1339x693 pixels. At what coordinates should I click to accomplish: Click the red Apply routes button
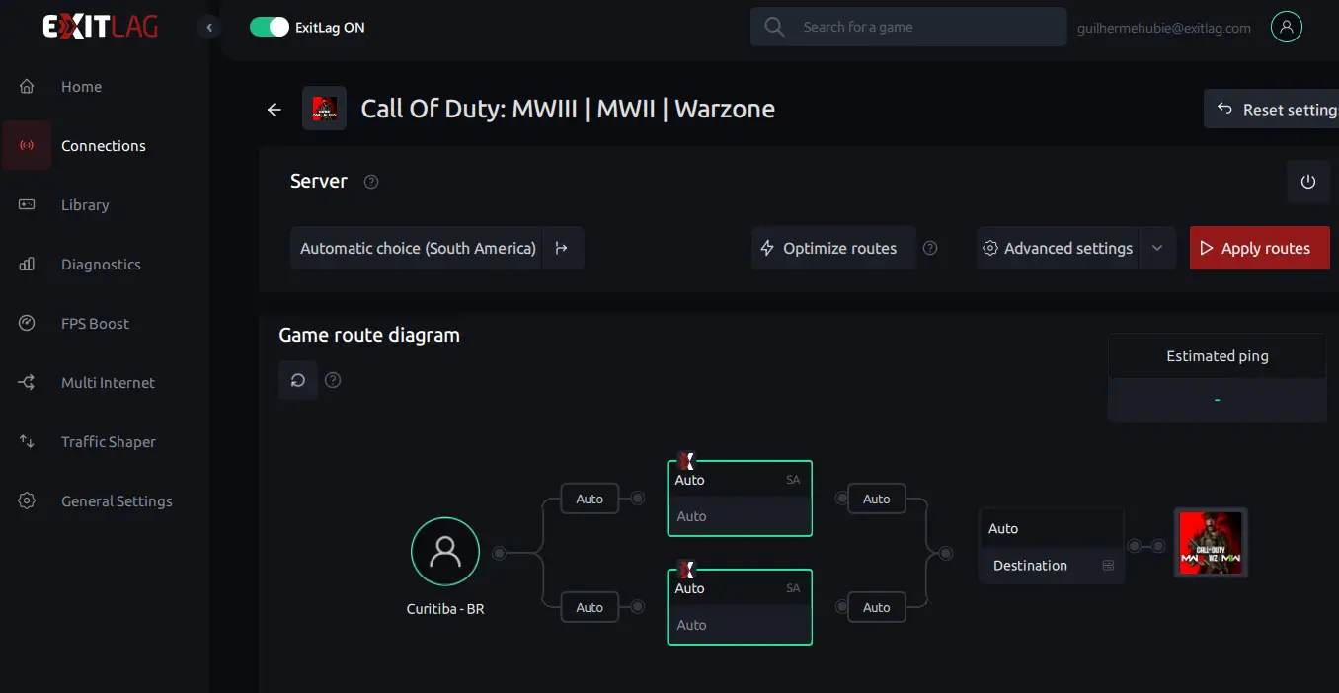(1259, 248)
